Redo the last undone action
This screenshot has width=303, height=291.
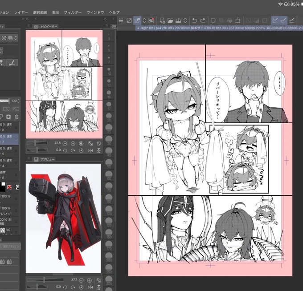(202, 20)
